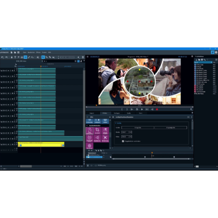Set range in-point with left bracket button
Image resolution: width=218 pixels, height=218 pixels.
122,110
